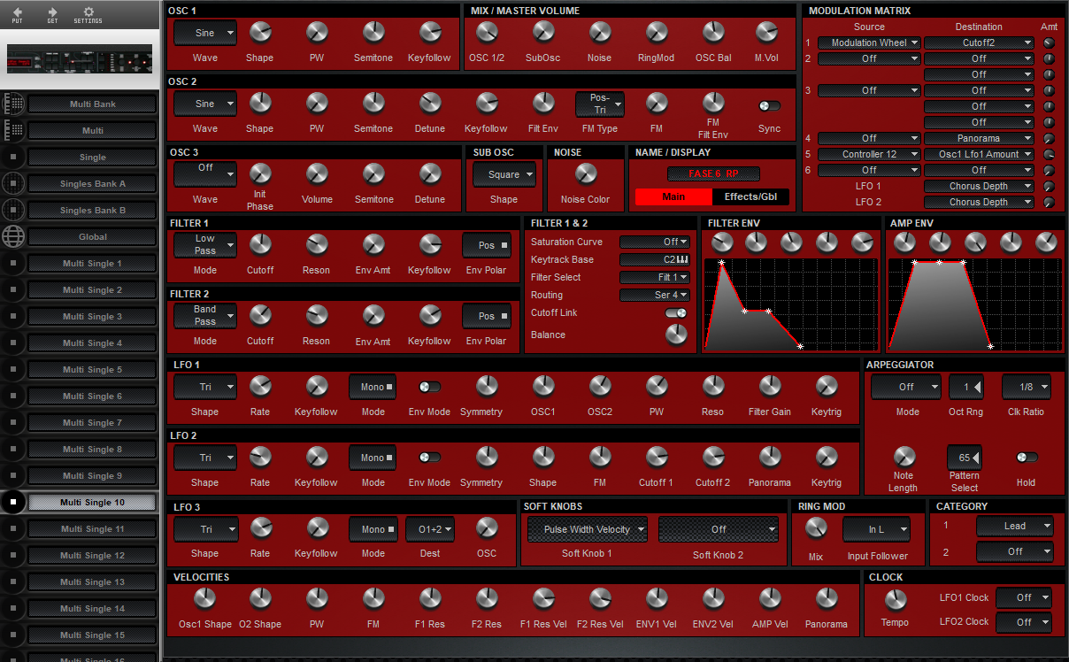Open the OSC 2 FM Type dropdown
The image size is (1069, 662).
(600, 104)
